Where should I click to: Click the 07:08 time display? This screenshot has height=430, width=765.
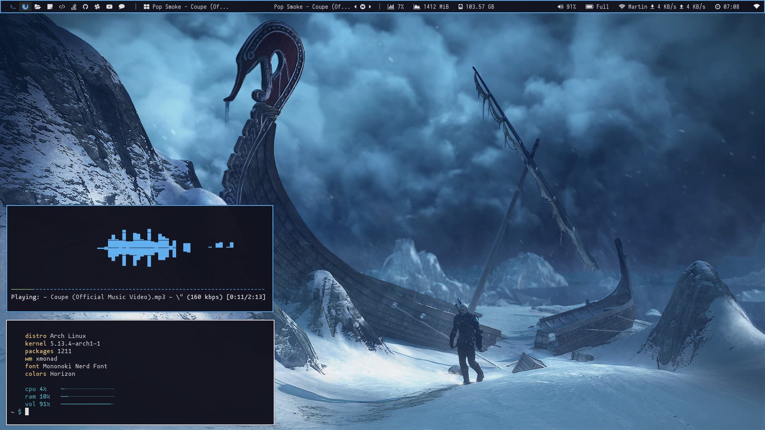coord(731,7)
